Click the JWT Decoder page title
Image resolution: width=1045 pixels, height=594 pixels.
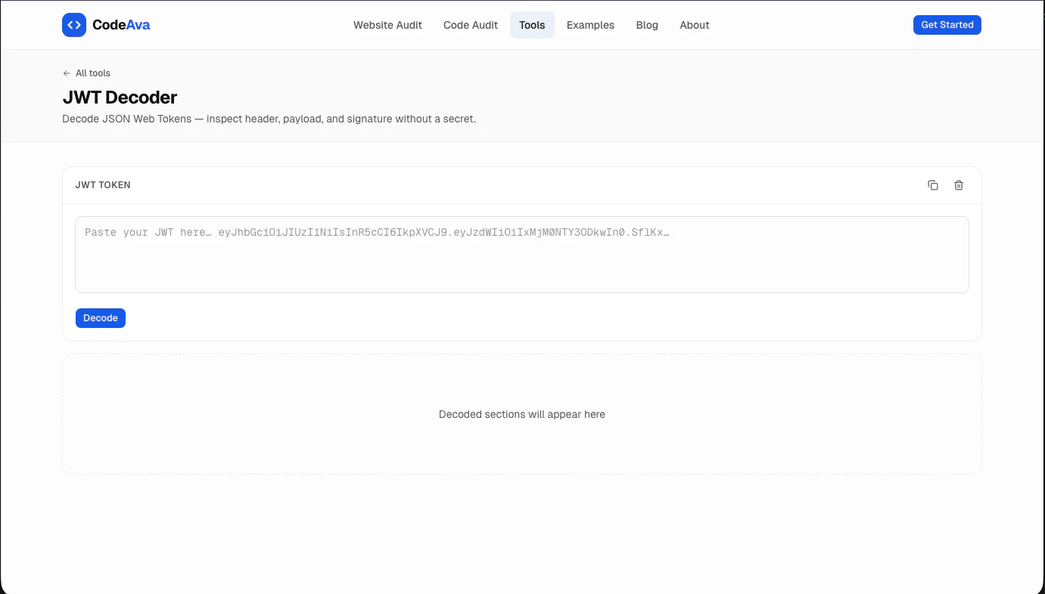120,97
